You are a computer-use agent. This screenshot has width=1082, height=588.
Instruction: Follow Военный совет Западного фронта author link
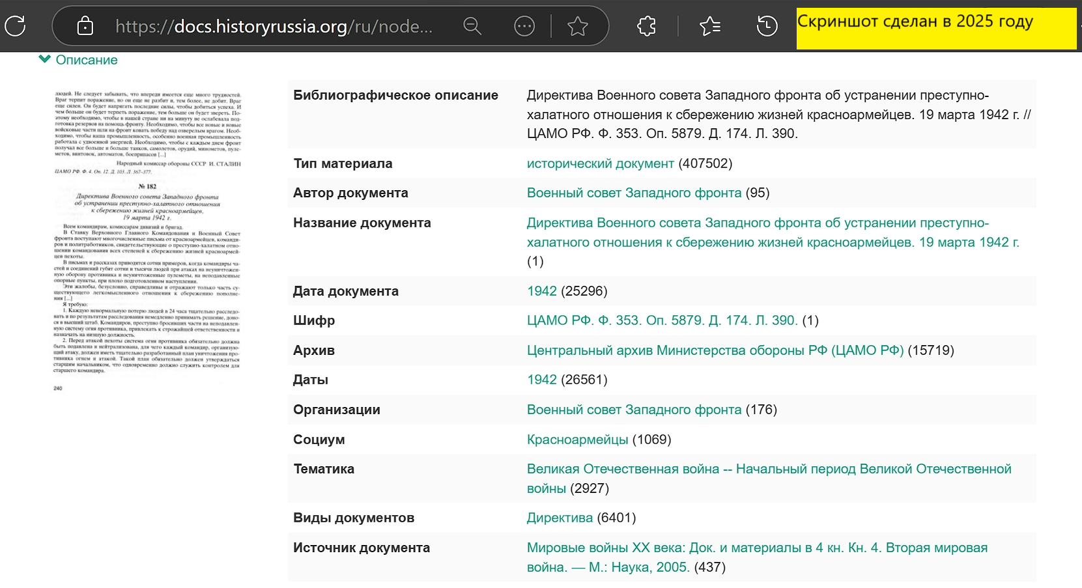(x=634, y=193)
